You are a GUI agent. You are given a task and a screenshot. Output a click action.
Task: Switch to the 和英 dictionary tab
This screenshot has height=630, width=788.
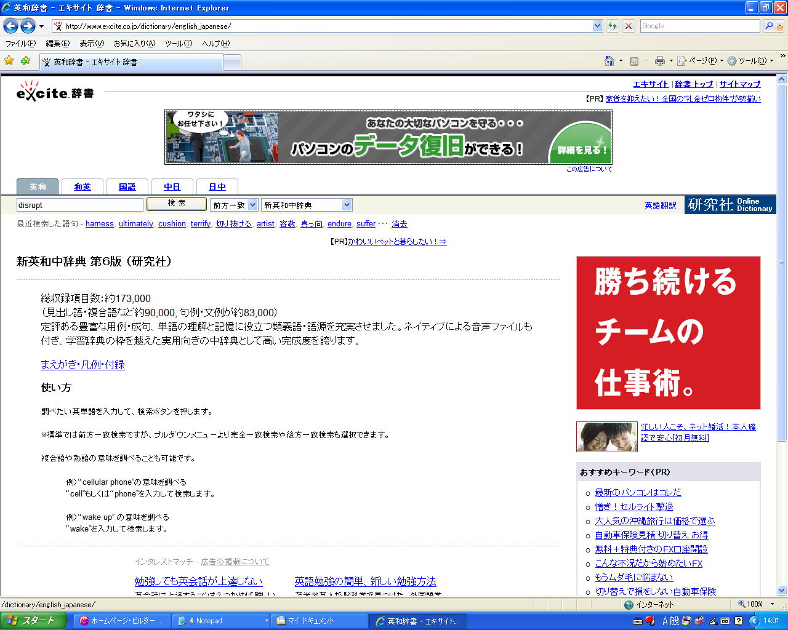click(x=82, y=187)
